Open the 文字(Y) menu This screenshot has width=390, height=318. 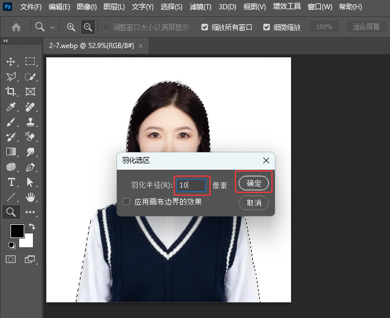[x=142, y=7]
